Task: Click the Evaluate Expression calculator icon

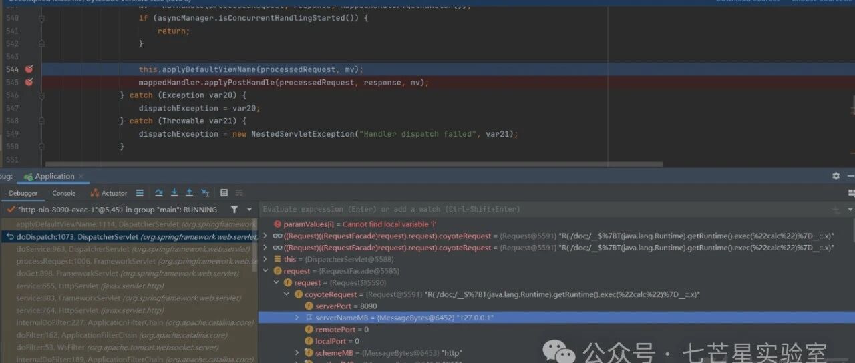Action: (x=224, y=193)
